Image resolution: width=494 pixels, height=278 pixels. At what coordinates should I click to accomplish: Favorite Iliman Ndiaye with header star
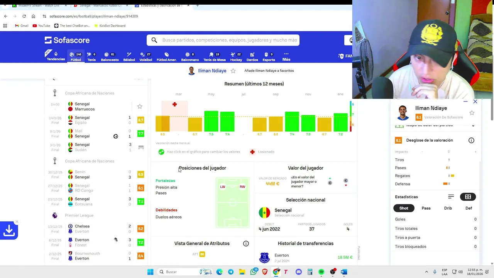tap(233, 71)
